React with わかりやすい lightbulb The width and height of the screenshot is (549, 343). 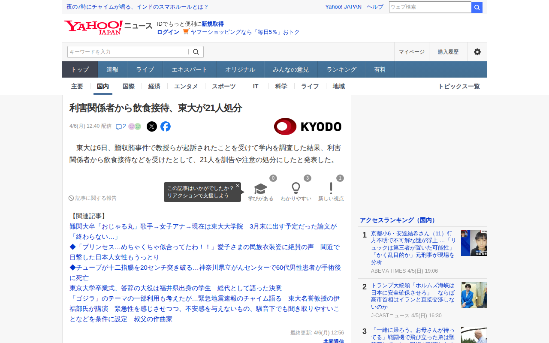(296, 189)
